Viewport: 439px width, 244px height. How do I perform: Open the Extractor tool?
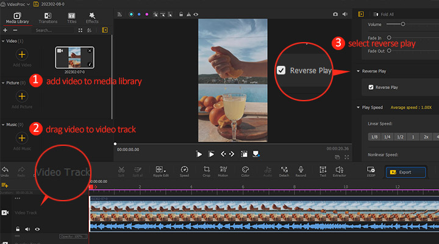[x=340, y=171]
